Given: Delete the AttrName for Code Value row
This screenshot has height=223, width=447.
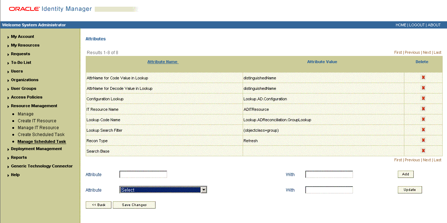Looking at the screenshot, I should coord(423,77).
